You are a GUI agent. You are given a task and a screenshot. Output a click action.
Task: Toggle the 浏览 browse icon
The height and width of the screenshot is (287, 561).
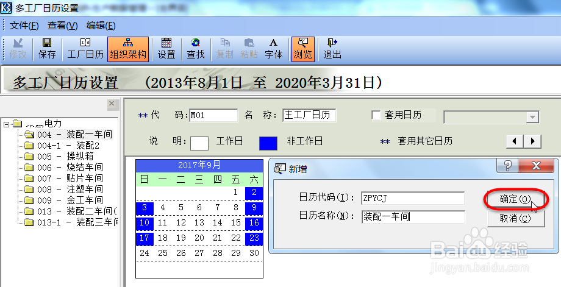[x=303, y=49]
